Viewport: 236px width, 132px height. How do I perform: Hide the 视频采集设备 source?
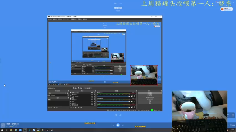(x=92, y=93)
